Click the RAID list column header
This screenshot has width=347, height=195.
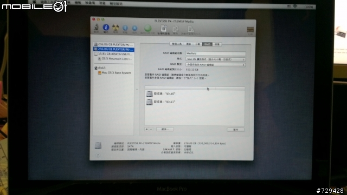(195, 88)
